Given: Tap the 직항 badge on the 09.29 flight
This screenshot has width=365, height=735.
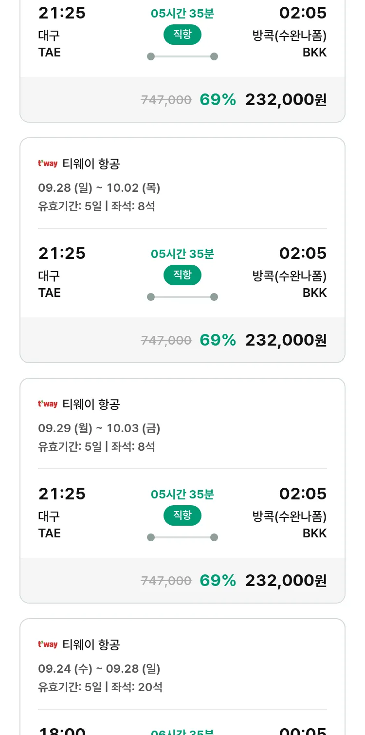Looking at the screenshot, I should click(182, 515).
